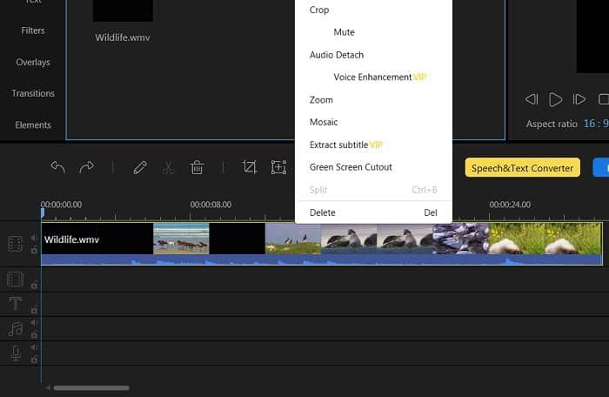This screenshot has height=397, width=609.
Task: Click the music track note icon
Action: [16, 329]
